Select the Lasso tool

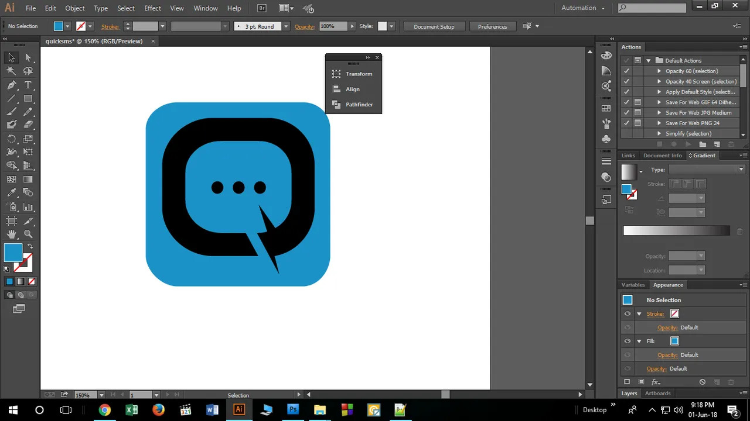pyautogui.click(x=28, y=71)
